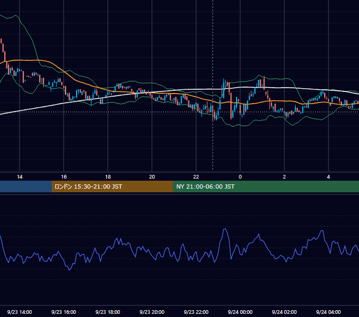Image resolution: width=359 pixels, height=317 pixels.
Task: Click the 9/23 20:00 date label
Action: [x=152, y=312]
